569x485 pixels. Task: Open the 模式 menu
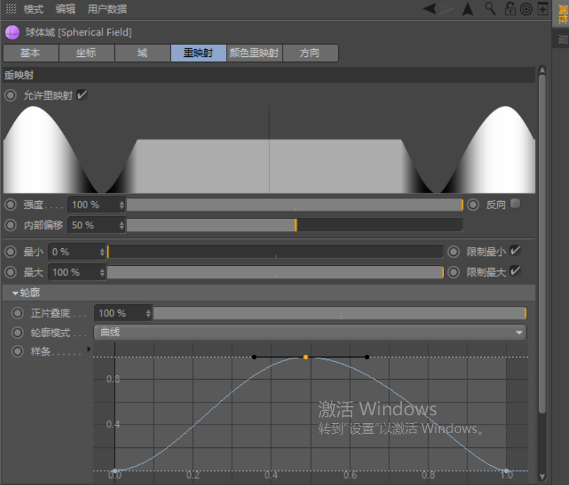(33, 9)
